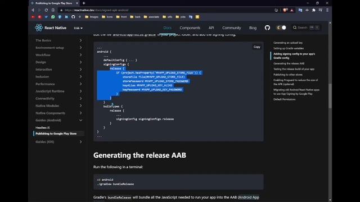Open the jobs bookmarks folder
360x202 pixels.
coord(181,17)
